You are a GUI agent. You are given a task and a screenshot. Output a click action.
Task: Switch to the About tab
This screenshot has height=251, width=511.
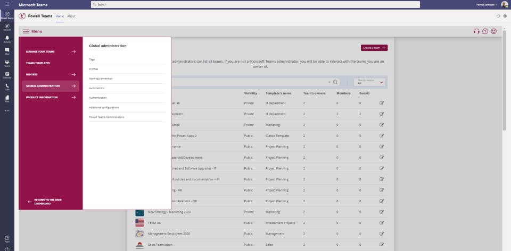(71, 16)
